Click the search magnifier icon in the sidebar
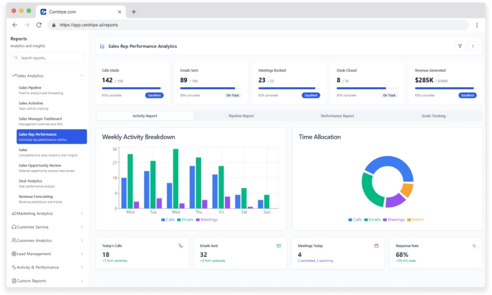 [16, 58]
